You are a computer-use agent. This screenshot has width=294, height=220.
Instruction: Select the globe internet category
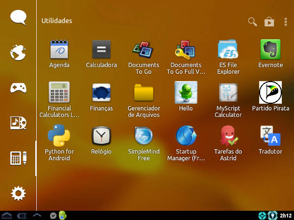(18, 53)
